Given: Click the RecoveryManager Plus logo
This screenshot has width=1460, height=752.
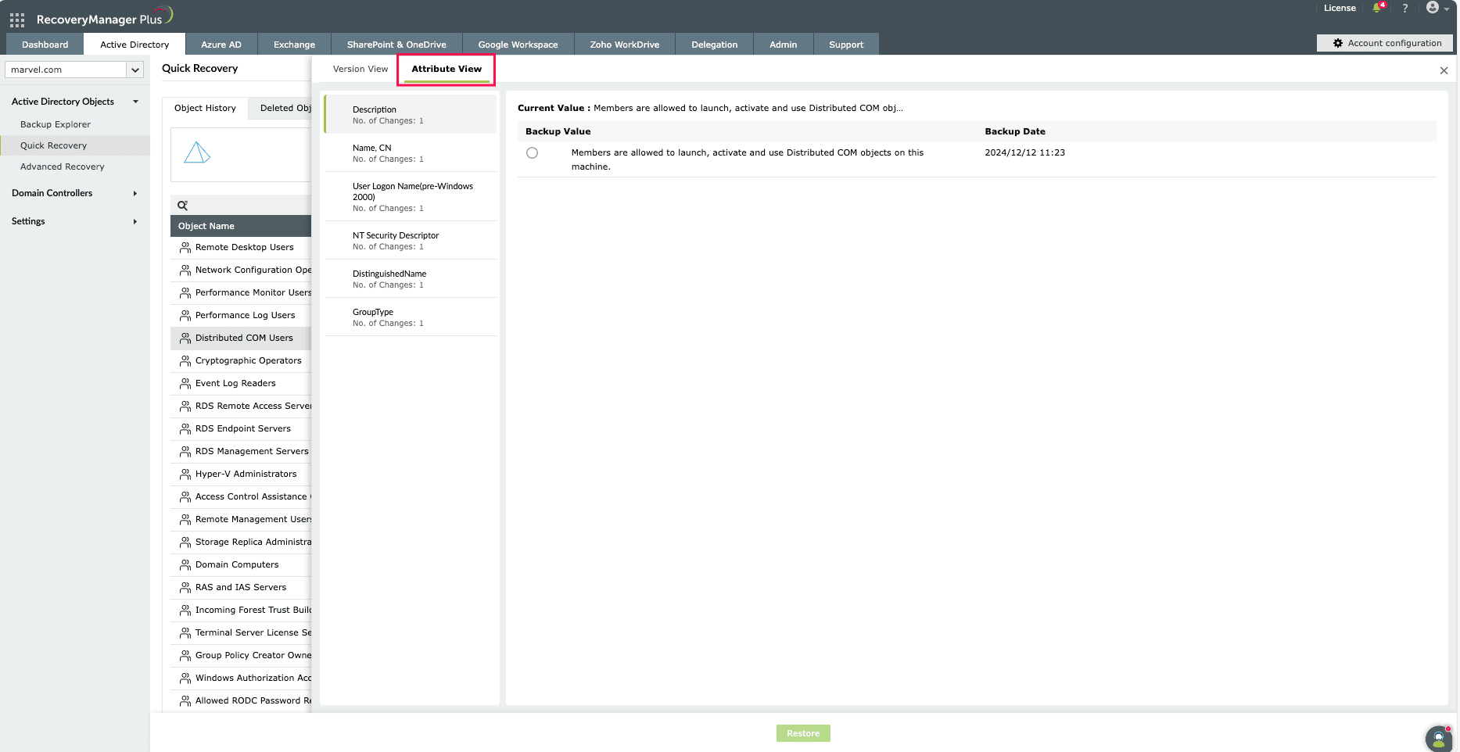Looking at the screenshot, I should (104, 17).
